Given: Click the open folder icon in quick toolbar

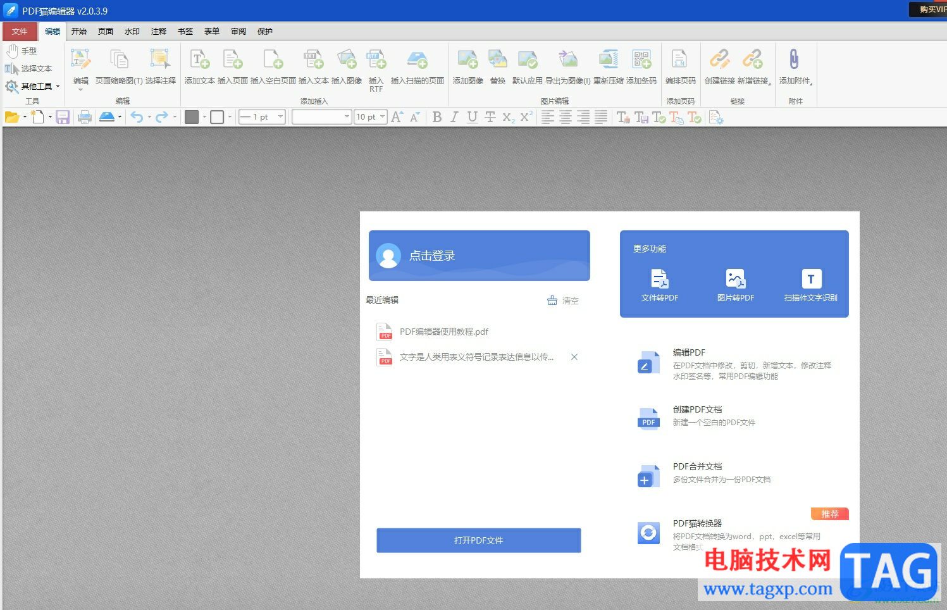Looking at the screenshot, I should (12, 117).
